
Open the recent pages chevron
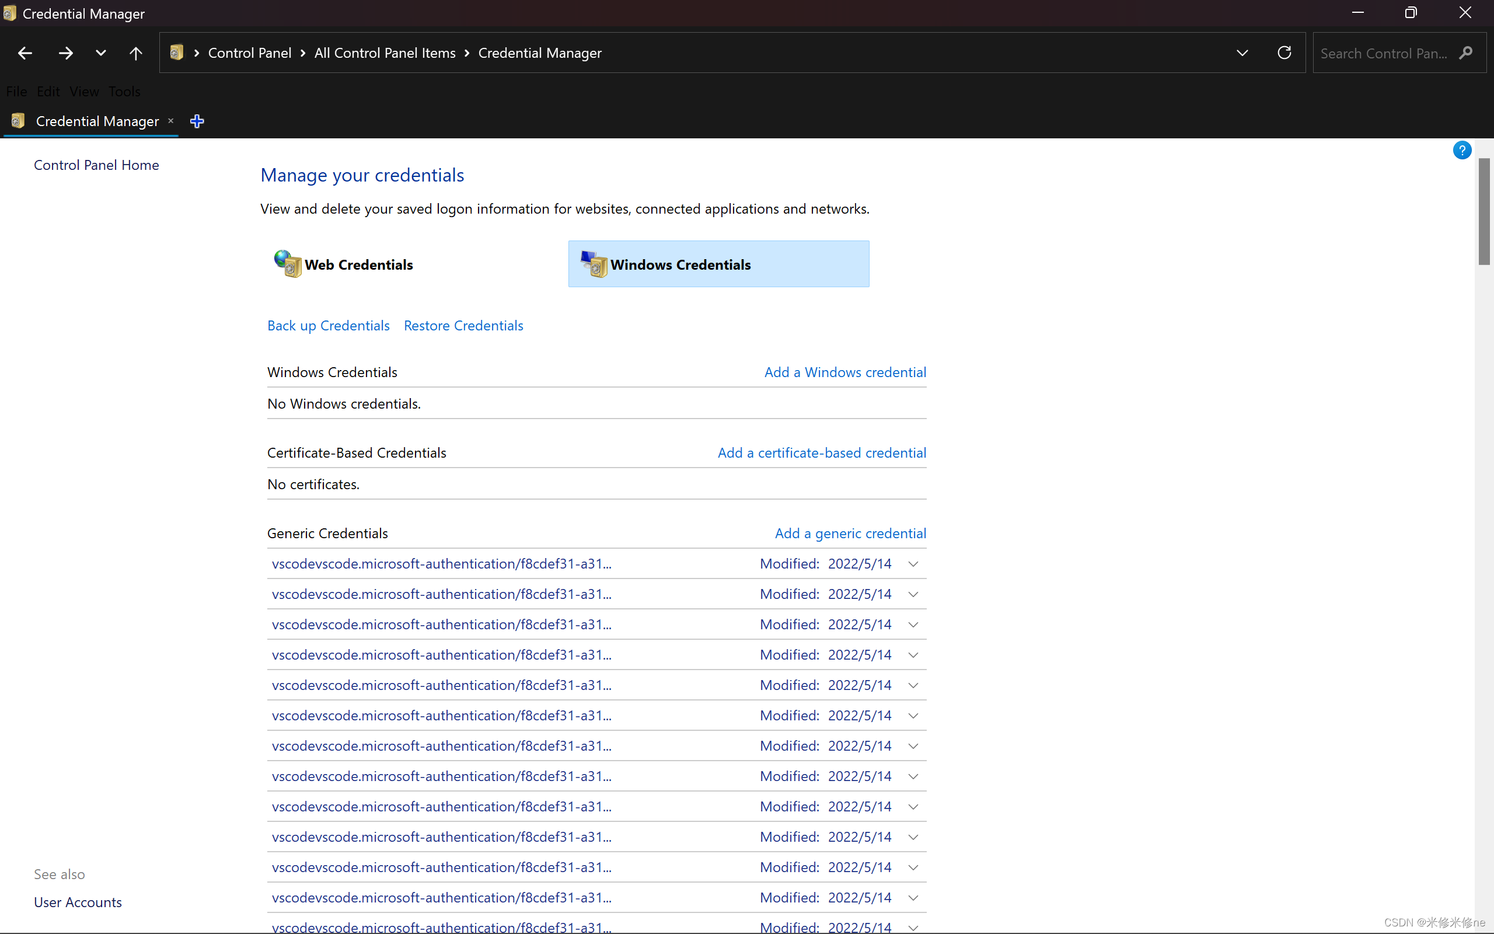tap(100, 53)
